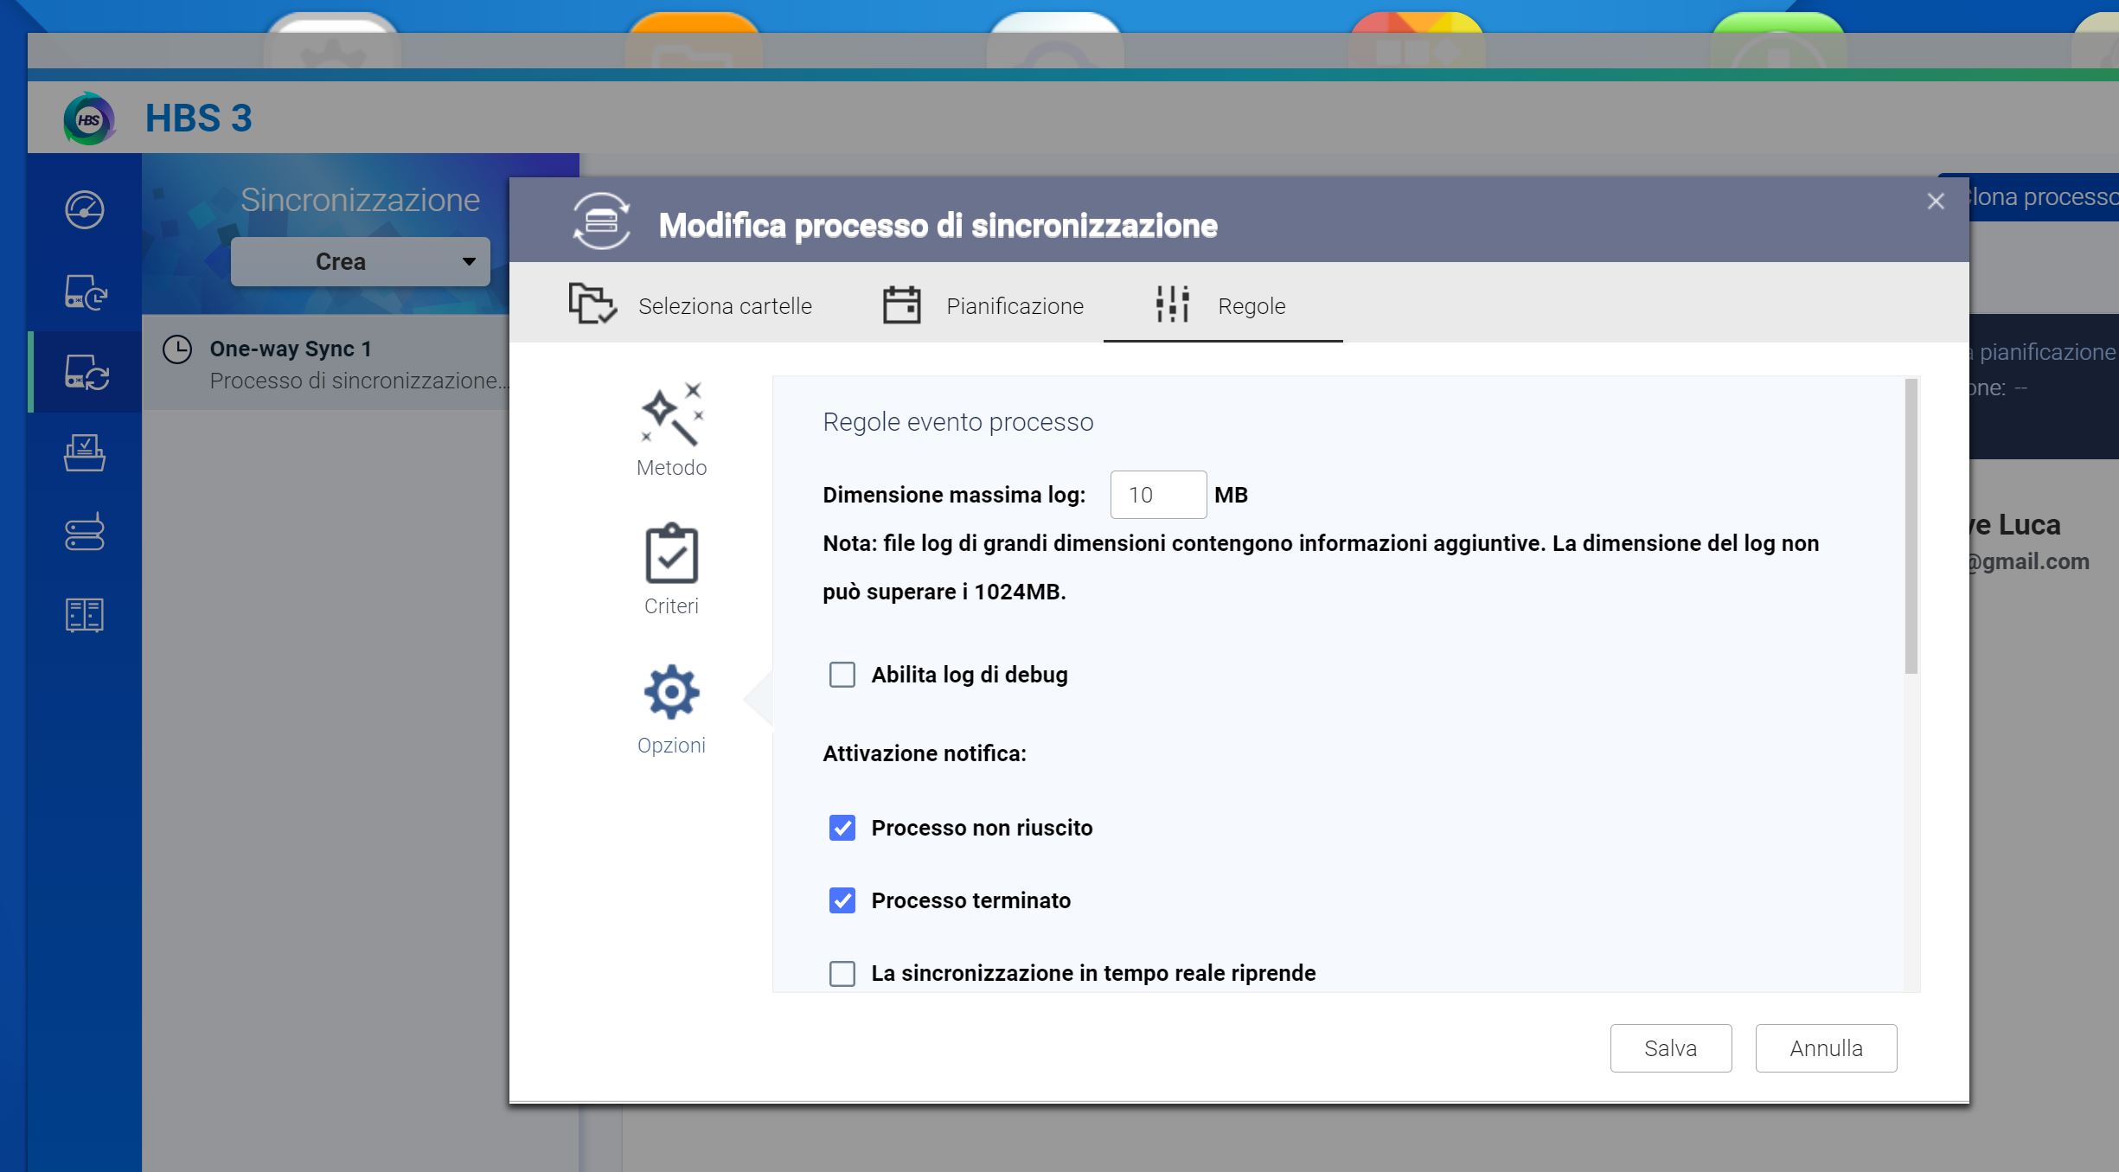Check La sincronizzazione in tempo reale riprende
This screenshot has height=1172, width=2119.
coord(842,973)
